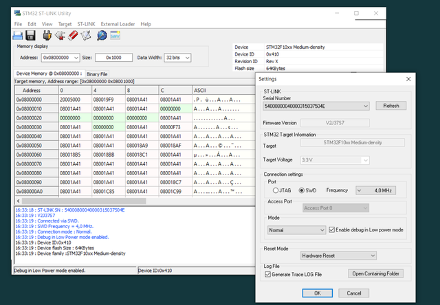Click the ASCII column header
This screenshot has height=305, width=440.
pyautogui.click(x=223, y=91)
